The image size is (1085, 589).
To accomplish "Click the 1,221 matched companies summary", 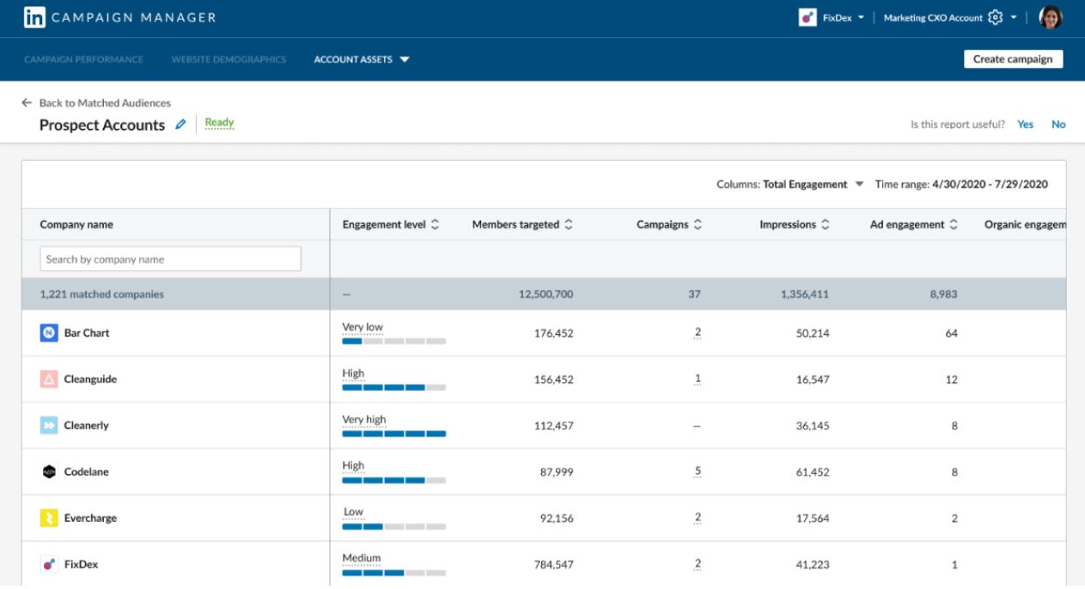I will pyautogui.click(x=101, y=294).
